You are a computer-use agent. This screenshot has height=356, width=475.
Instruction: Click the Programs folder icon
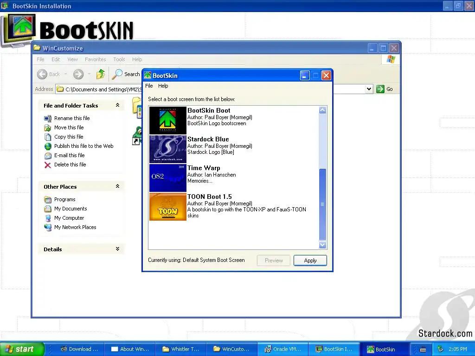click(48, 199)
